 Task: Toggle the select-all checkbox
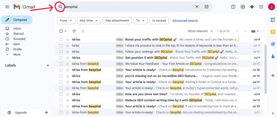point(61,31)
